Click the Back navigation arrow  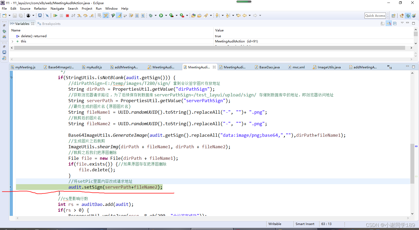click(x=244, y=15)
